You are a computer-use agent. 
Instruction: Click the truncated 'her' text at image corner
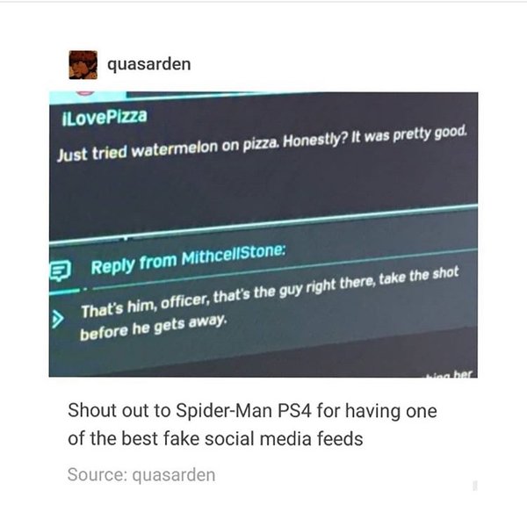click(x=463, y=374)
